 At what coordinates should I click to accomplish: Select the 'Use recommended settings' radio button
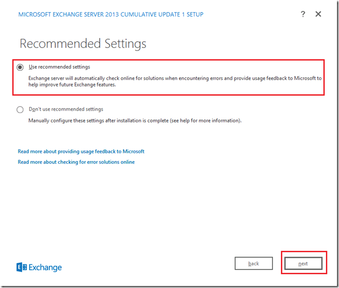(x=20, y=67)
